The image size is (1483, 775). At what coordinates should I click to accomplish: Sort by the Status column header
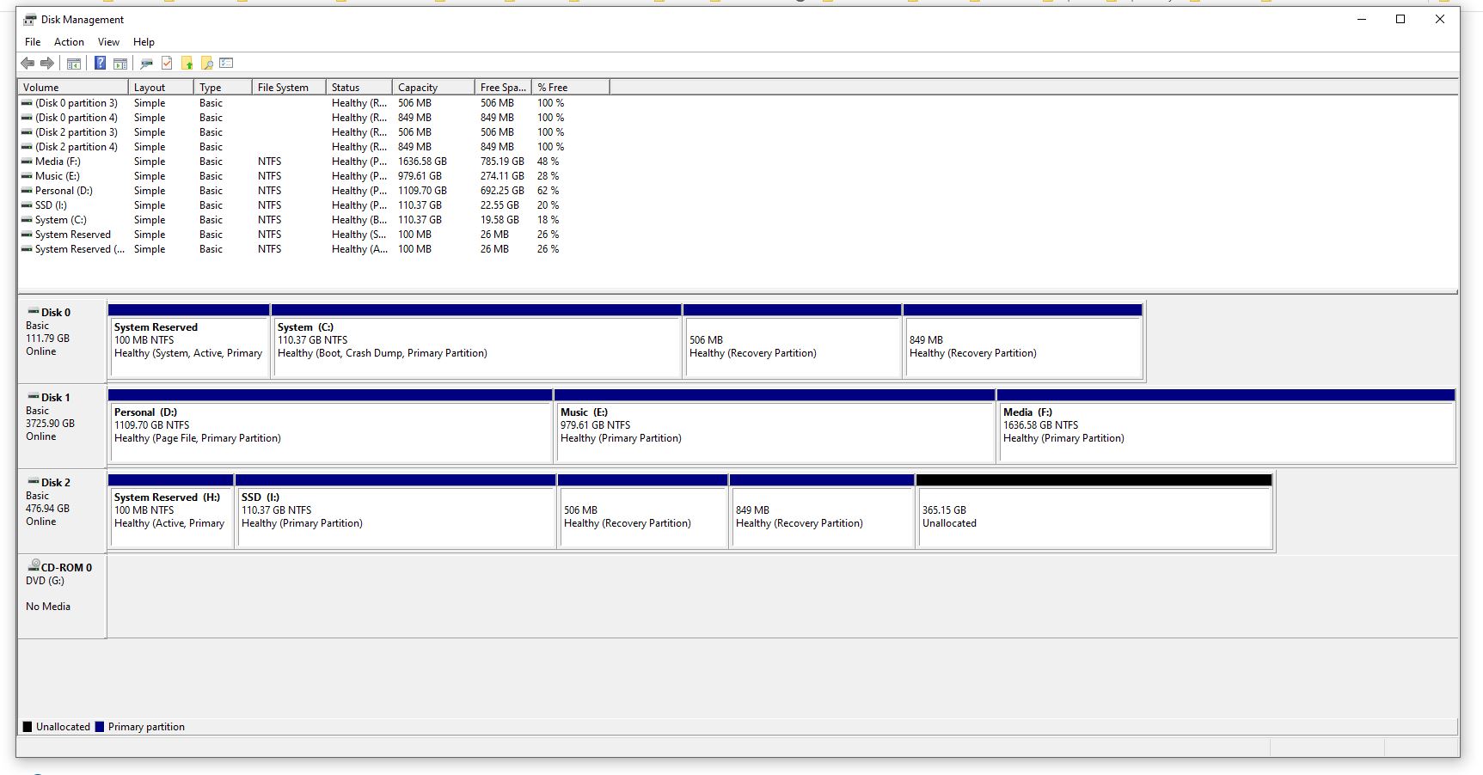click(359, 87)
